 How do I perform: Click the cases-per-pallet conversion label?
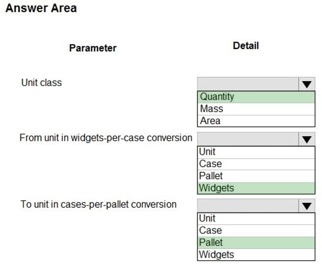pos(99,204)
